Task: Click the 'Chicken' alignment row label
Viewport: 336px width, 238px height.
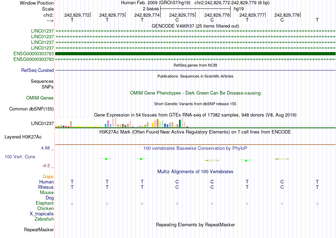Action: coord(45,208)
